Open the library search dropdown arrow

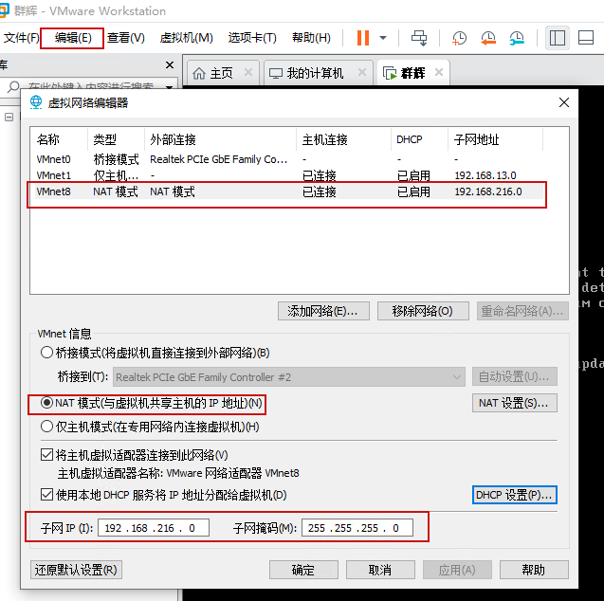tap(169, 87)
